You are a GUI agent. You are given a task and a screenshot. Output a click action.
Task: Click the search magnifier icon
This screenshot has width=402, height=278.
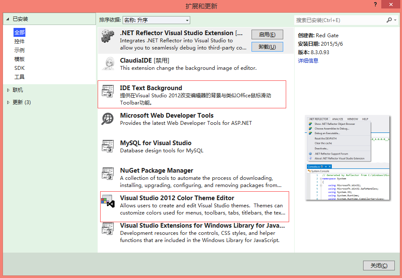tap(389, 20)
